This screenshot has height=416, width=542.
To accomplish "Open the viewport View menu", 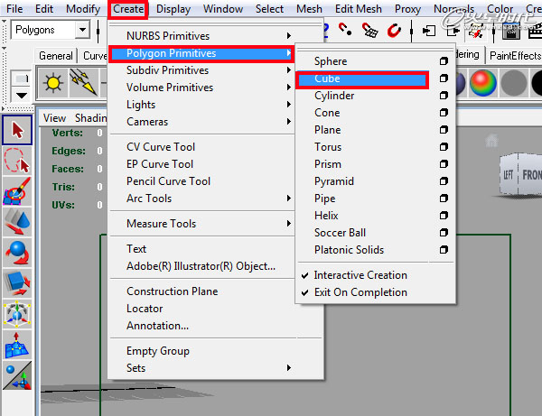I will [x=54, y=118].
